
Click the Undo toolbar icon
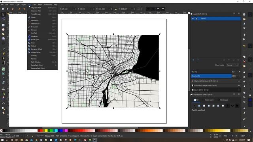[19, 9]
